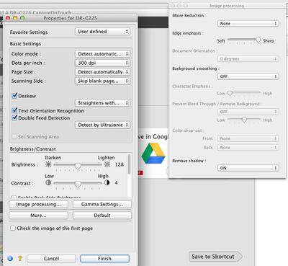Open the Detect by Ultrasonic dropdown
This screenshot has width=288, height=266.
(x=102, y=125)
